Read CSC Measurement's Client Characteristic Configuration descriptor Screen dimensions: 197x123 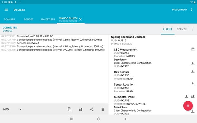pos(193,63)
